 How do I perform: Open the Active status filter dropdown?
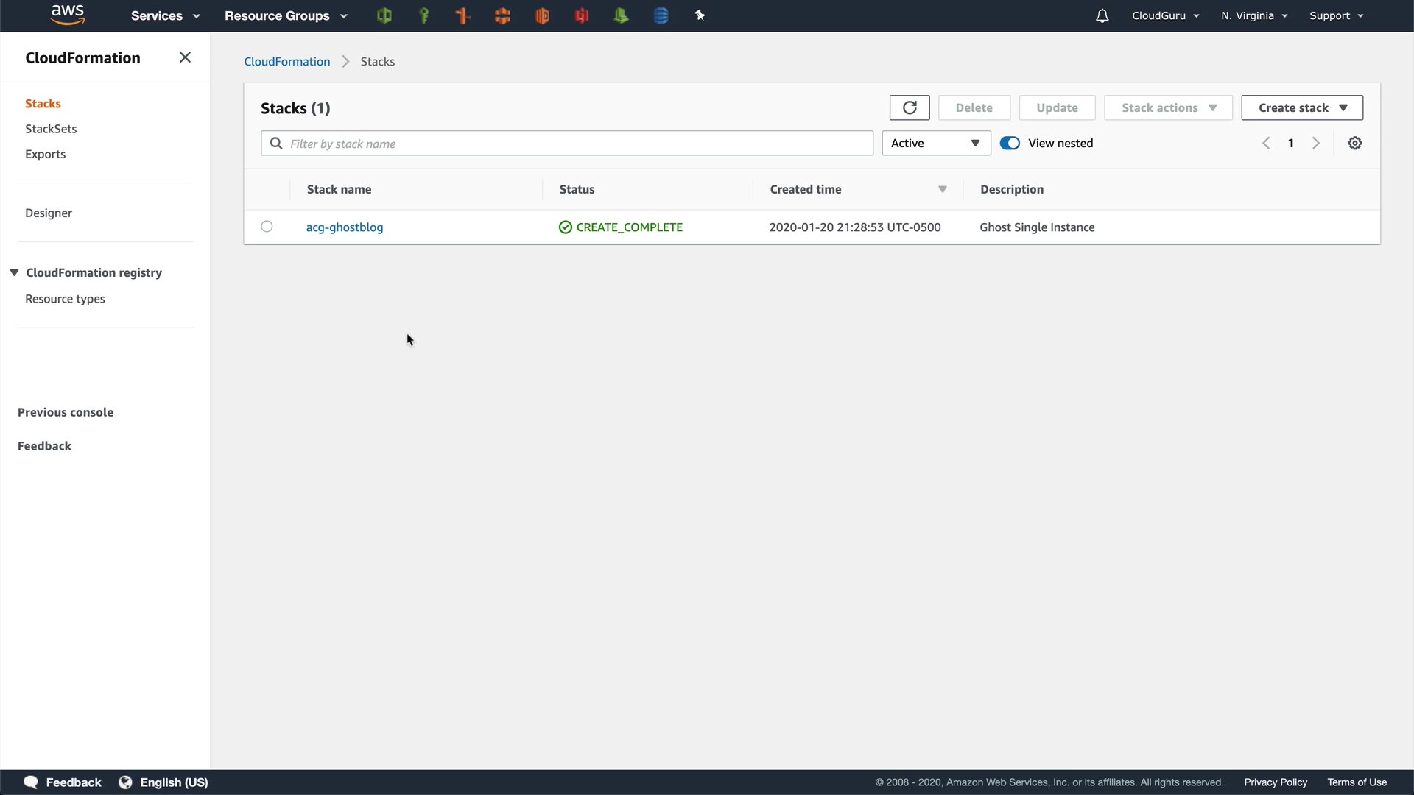(x=935, y=143)
